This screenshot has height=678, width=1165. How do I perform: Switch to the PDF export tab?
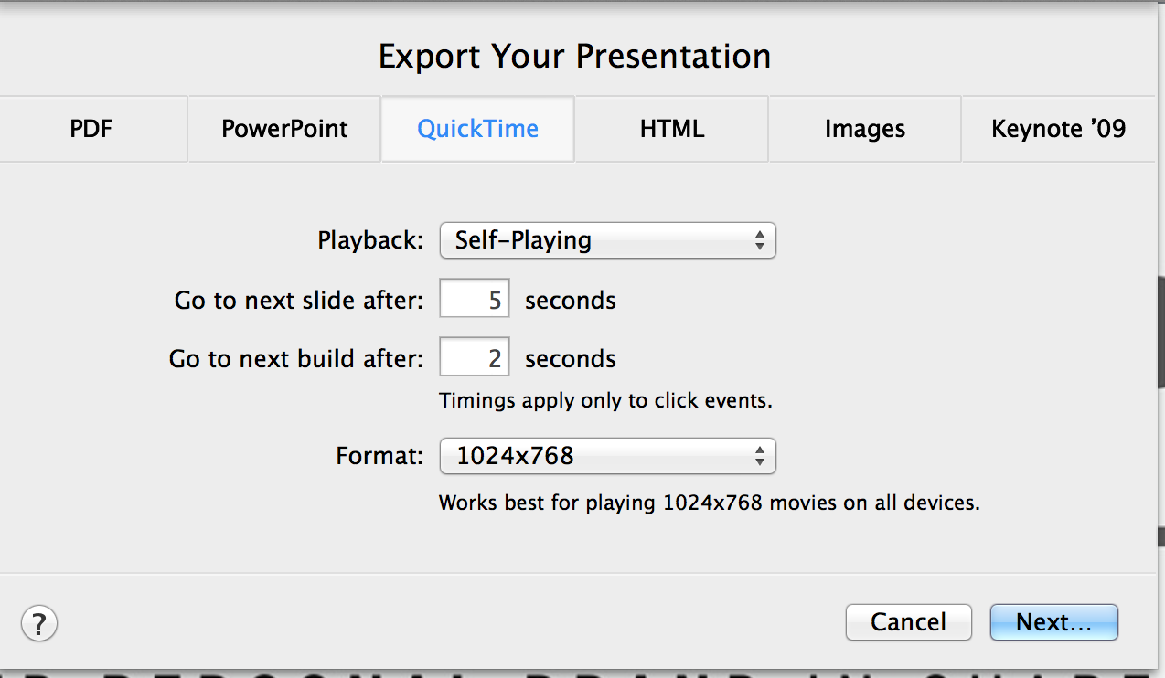pos(91,129)
